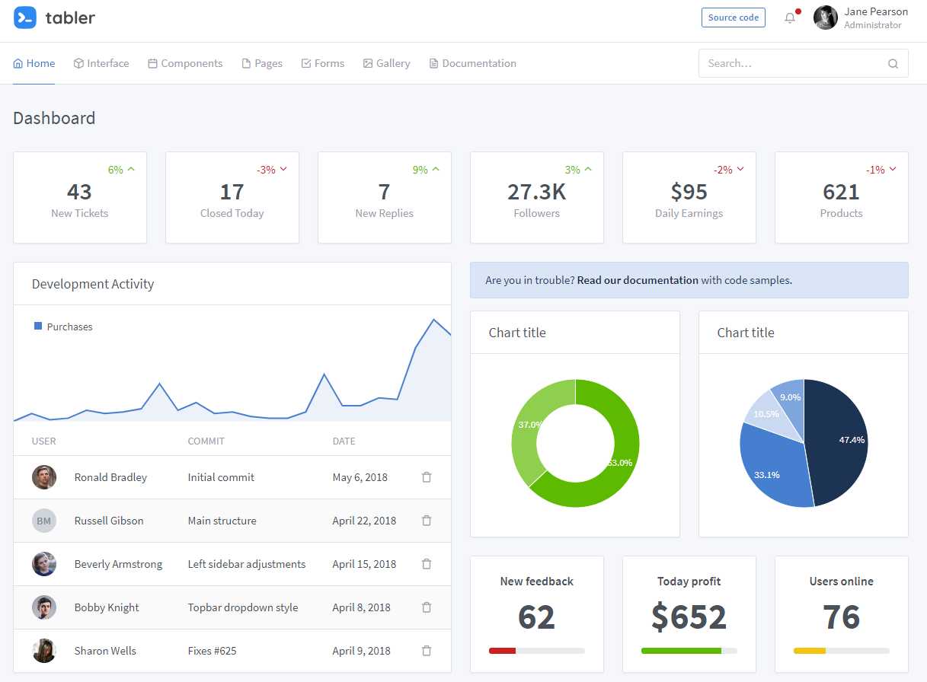
Task: Click Topbar dropdown style commit text
Action: pyautogui.click(x=243, y=607)
